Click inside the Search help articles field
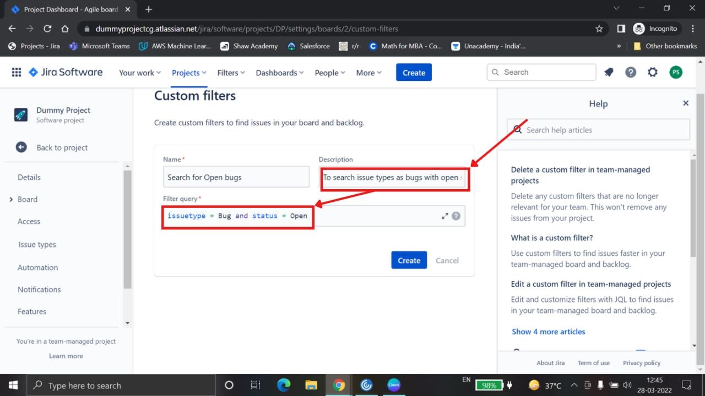 [598, 129]
